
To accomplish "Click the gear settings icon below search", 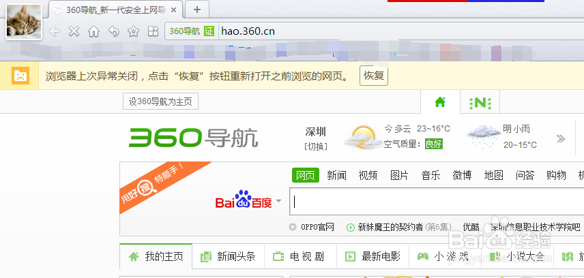I will tap(293, 227).
